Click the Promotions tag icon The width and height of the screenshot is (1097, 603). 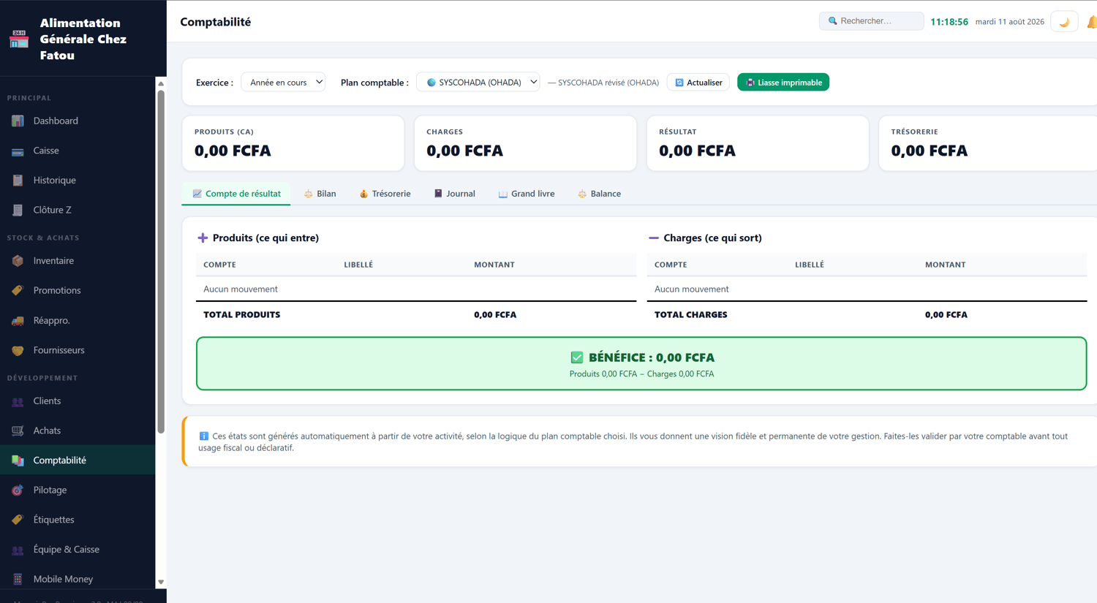coord(18,290)
